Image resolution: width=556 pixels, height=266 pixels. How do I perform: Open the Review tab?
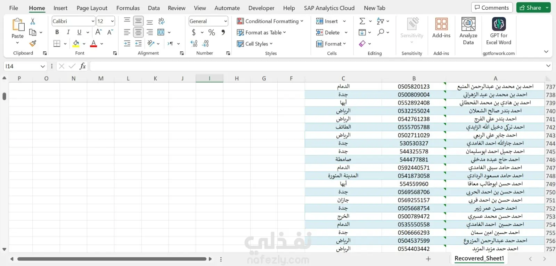tap(177, 8)
